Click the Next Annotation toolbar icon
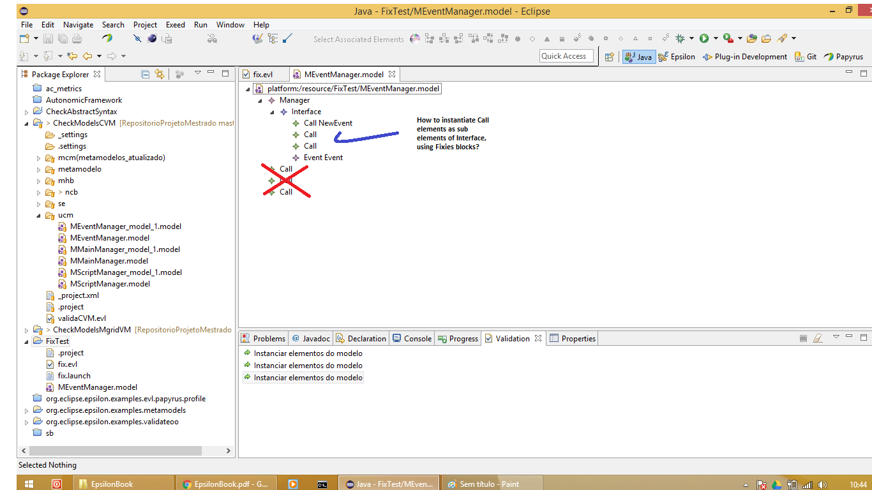 [x=24, y=56]
